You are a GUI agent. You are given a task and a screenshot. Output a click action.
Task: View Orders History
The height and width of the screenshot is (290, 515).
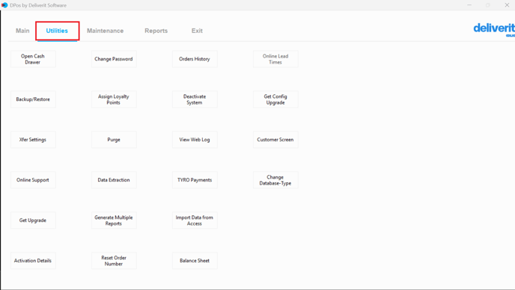[195, 59]
